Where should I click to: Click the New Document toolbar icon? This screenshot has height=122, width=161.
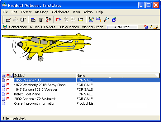(23, 19)
